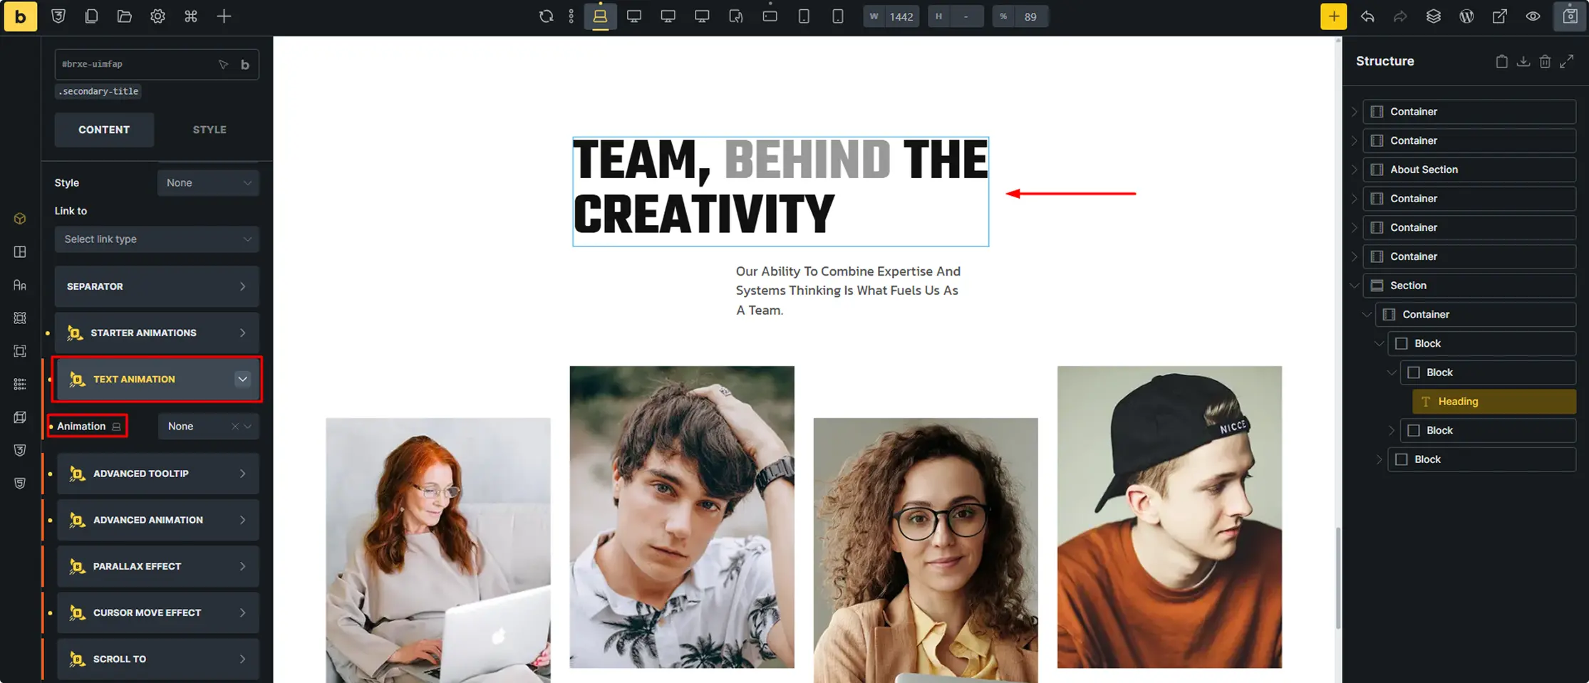Click the reload canvas icon

pos(546,16)
